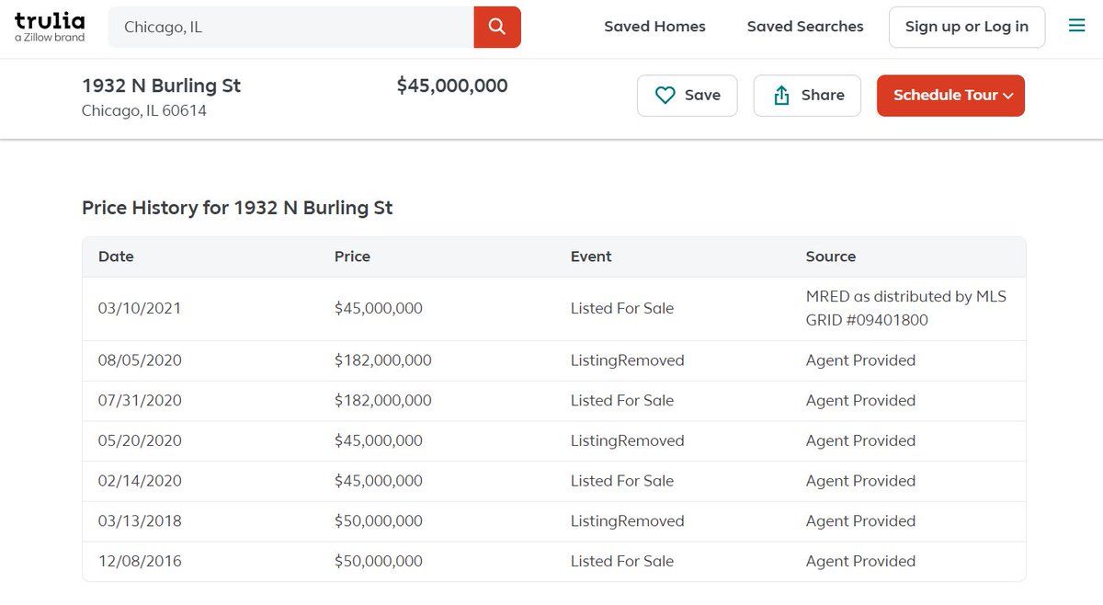Select Agent Provided in 12/08/2016 row
Image resolution: width=1103 pixels, height=605 pixels.
(860, 561)
